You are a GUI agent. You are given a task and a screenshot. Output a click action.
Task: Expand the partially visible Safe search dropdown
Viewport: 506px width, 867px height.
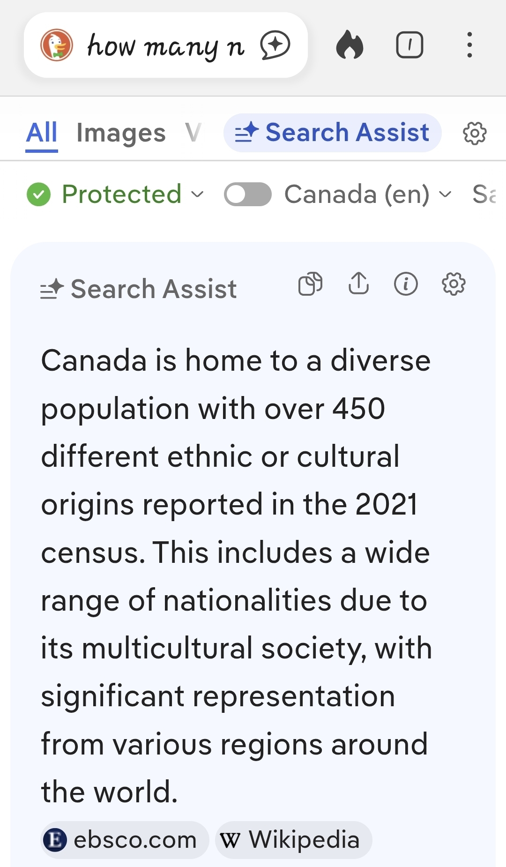coord(484,194)
